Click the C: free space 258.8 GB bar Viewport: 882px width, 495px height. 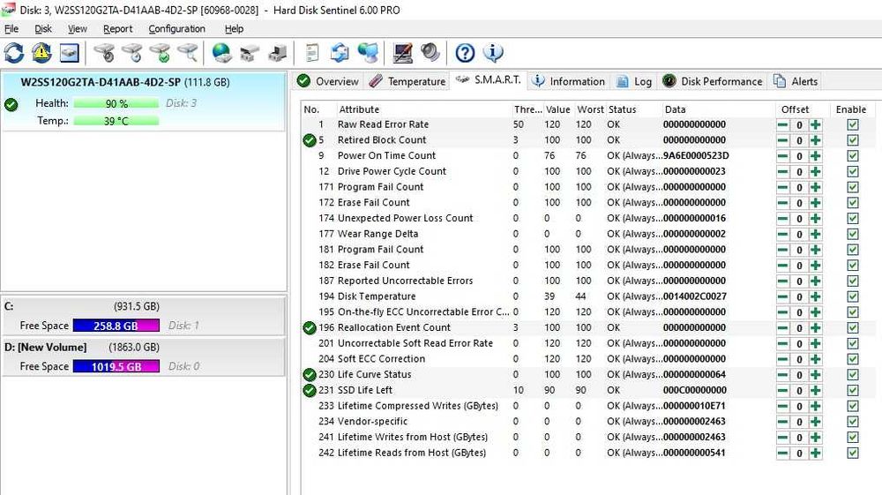[116, 326]
